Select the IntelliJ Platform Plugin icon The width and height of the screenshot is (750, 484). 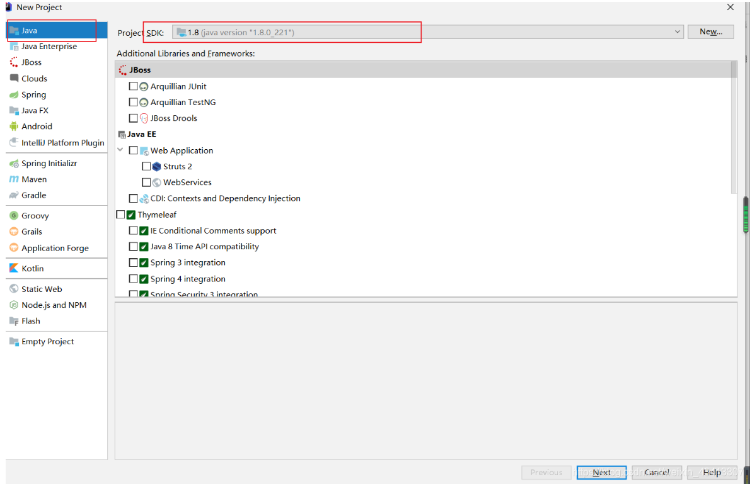click(14, 142)
